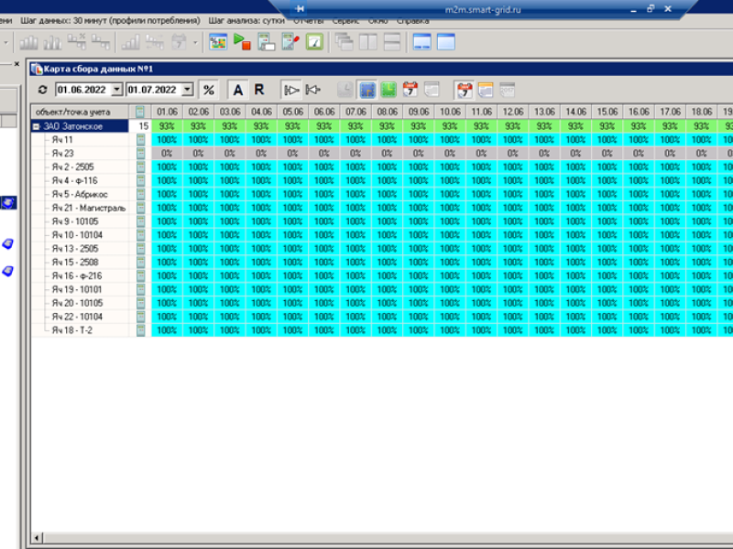The image size is (733, 549).
Task: Click the meter icon in Яч 23 row
Action: pos(140,153)
